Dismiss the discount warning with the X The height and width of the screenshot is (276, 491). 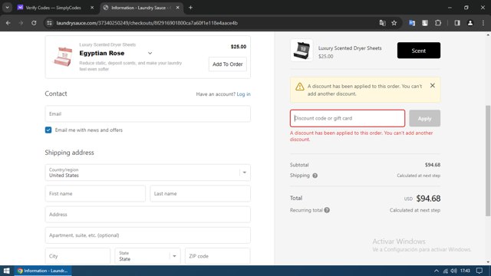(433, 85)
